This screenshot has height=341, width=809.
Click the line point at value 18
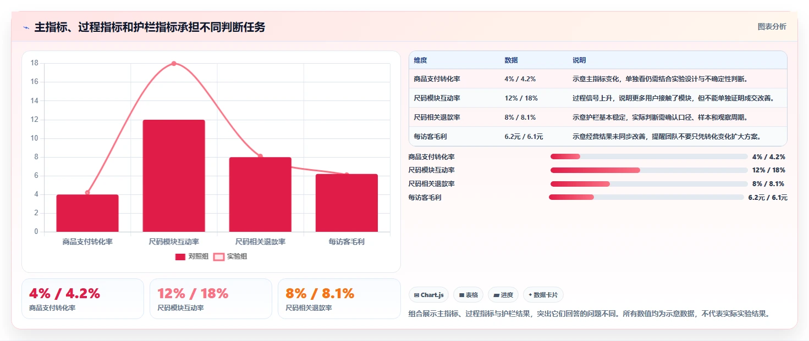[x=174, y=63]
